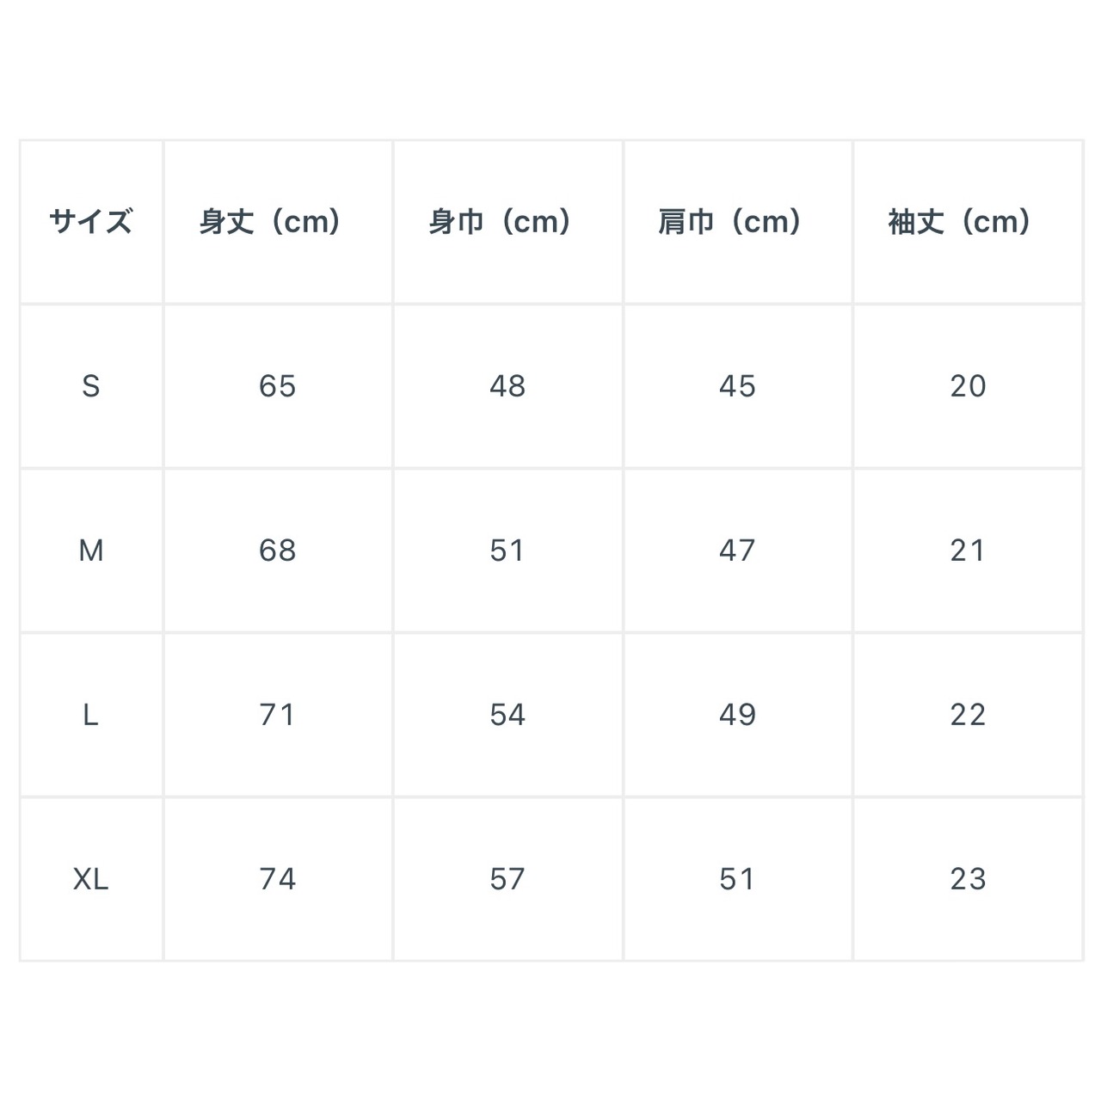Screen dimensions: 1101x1101
Task: Click the XL size row label
Action: point(91,879)
